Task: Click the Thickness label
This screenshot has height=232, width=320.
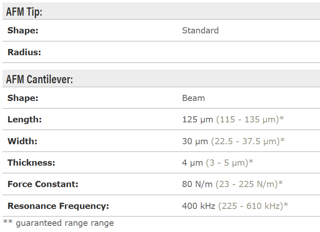Action: [31, 163]
